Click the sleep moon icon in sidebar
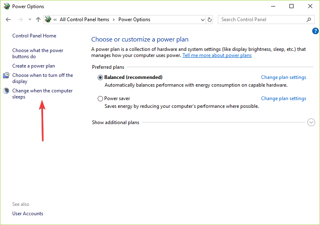The height and width of the screenshot is (225, 320). (x=6, y=91)
